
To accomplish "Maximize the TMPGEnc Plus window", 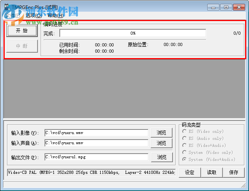I will (x=226, y=7).
